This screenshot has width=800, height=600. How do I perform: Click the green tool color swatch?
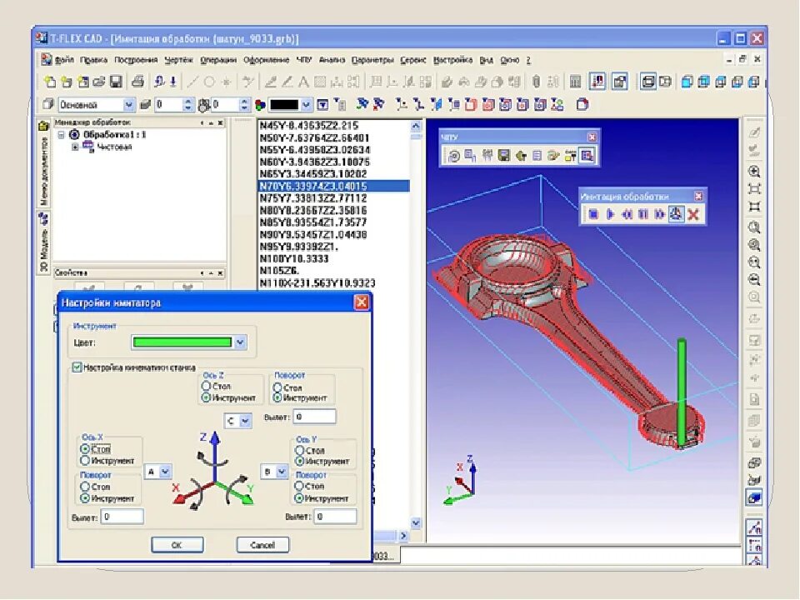182,342
